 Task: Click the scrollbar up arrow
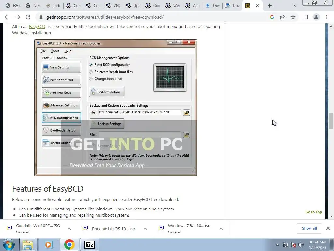coord(331,26)
